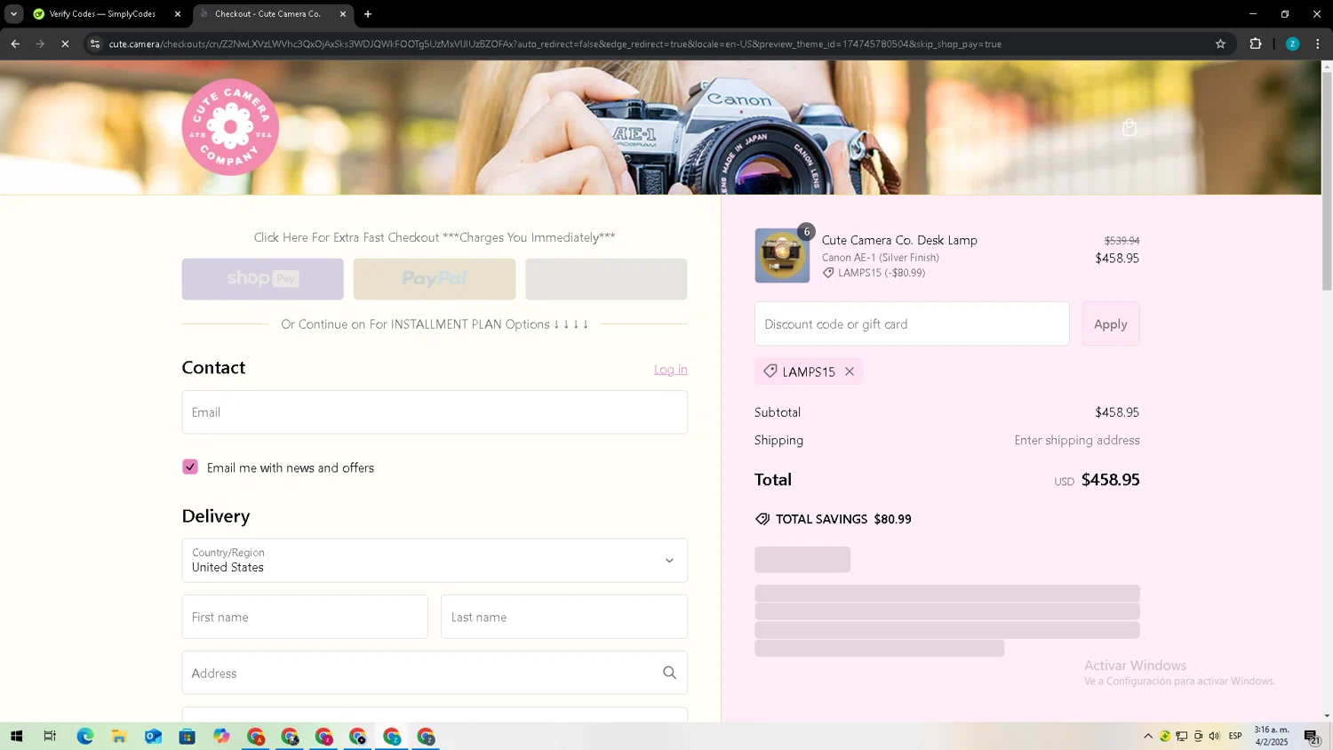Image resolution: width=1333 pixels, height=750 pixels.
Task: Open the Chrome three-dot menu
Action: [x=1318, y=44]
